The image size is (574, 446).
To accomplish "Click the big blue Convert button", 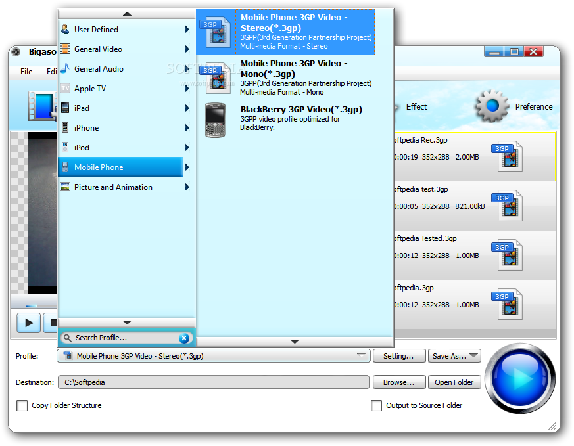I will pos(520,378).
